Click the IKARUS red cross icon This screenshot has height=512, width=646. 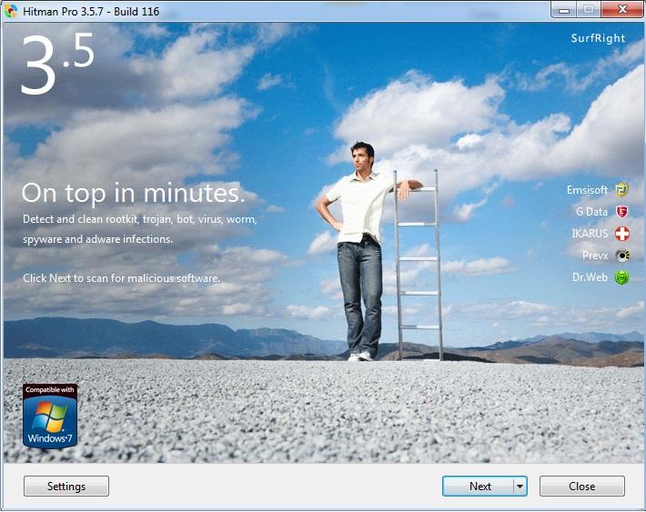(x=622, y=234)
